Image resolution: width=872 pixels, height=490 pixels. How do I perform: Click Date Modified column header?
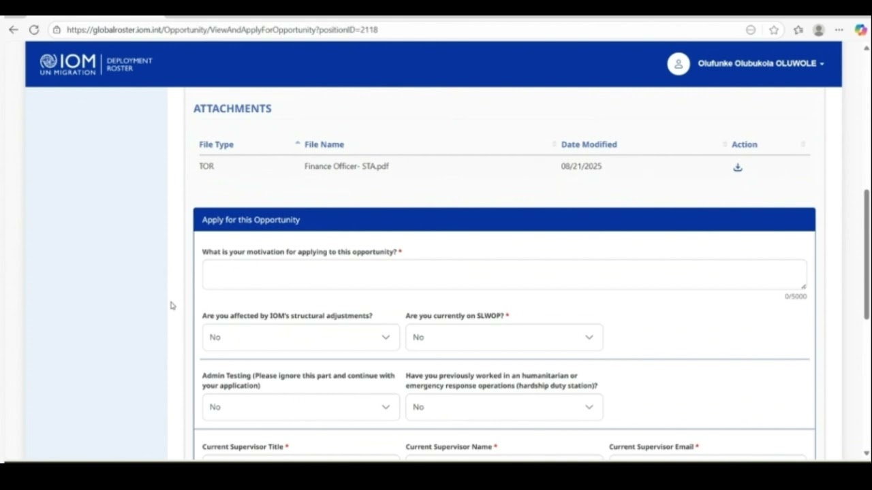[589, 144]
